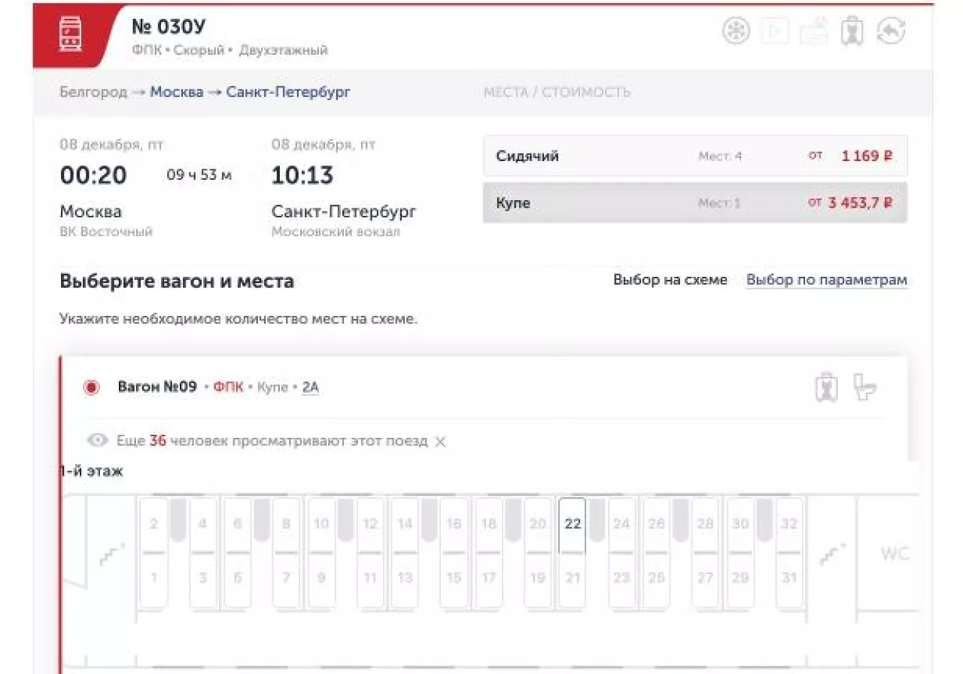
Task: Click the ФПК carrier label in carriage row
Action: click(x=229, y=387)
